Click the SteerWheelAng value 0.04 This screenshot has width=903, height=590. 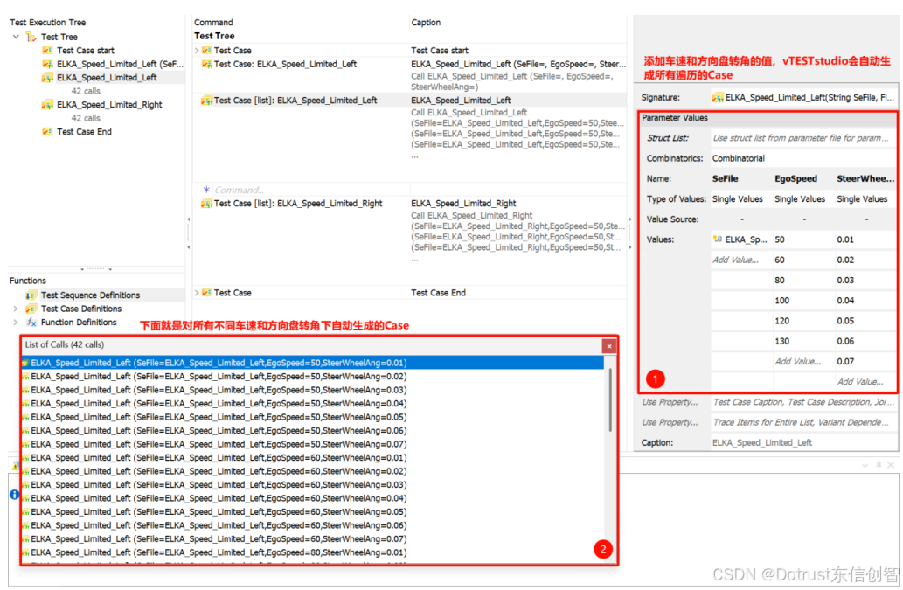[865, 301]
